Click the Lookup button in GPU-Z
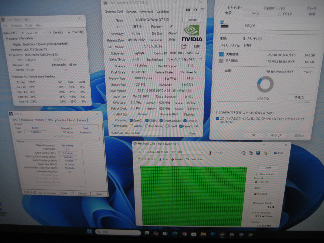The height and width of the screenshot is (243, 324). [192, 19]
